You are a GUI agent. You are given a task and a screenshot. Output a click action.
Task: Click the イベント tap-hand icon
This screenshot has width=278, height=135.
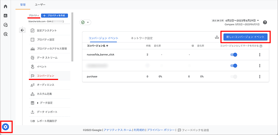(x=32, y=67)
